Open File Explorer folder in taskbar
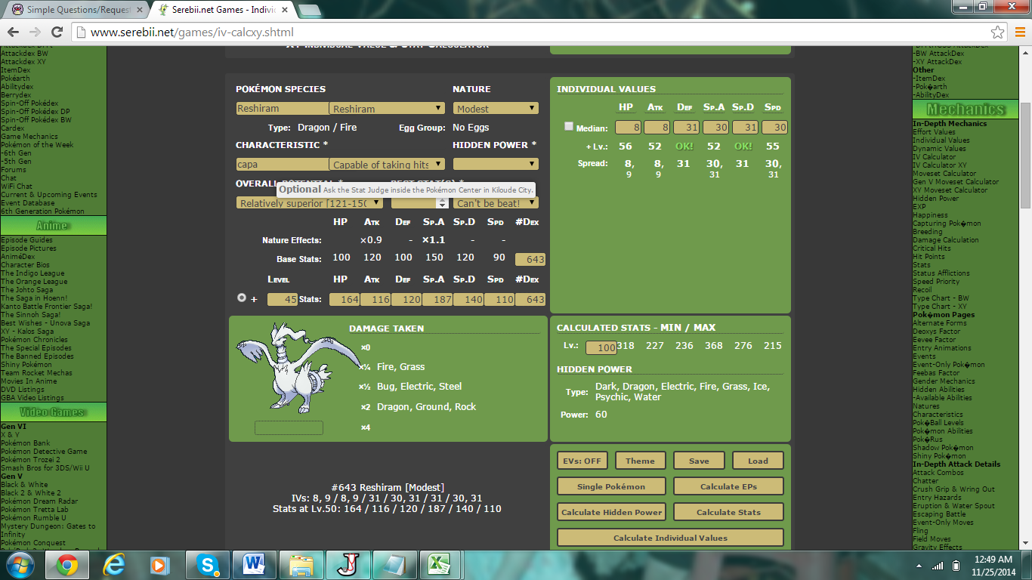The image size is (1032, 580). (x=301, y=565)
